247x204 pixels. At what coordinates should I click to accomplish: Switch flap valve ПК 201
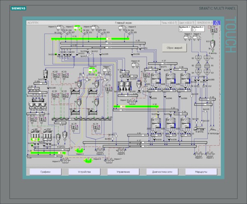[x=84, y=33]
